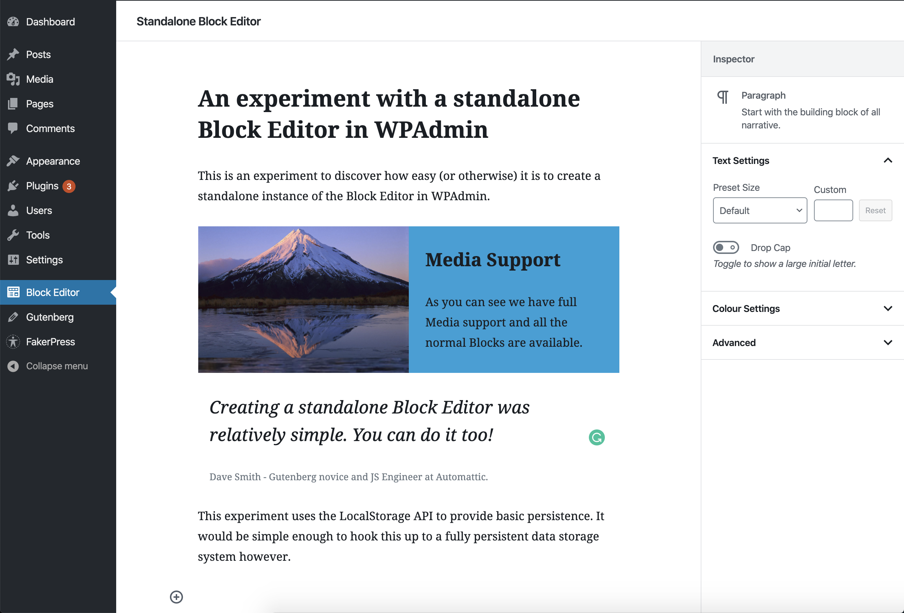Viewport: 904px width, 613px height.
Task: Open the Appearance menu
Action: 53,161
